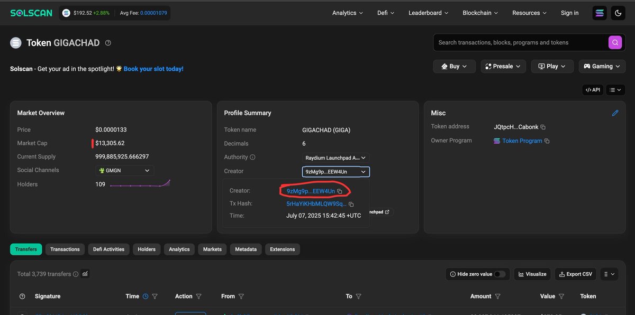
Task: Copy the Tx Hash 5rHaYiKHbMLQW9Sq
Action: pos(351,204)
